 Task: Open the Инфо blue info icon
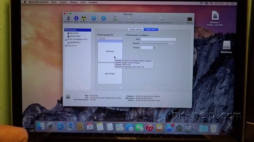tap(76, 18)
